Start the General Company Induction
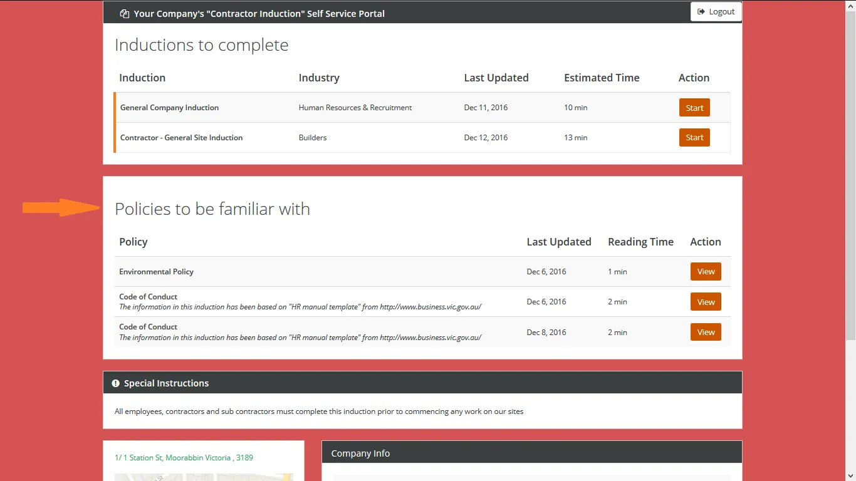 pos(694,108)
